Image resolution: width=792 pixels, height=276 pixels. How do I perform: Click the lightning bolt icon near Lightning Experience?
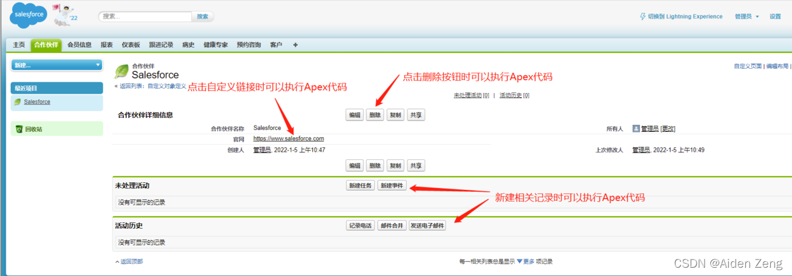[x=643, y=17]
